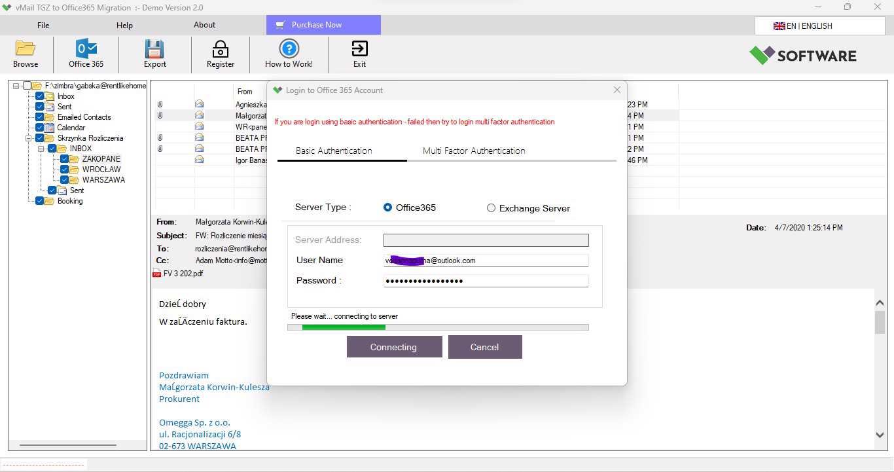Click the envelope icon in Agnieszka row
Viewport: 894px width, 472px height.
coord(199,104)
